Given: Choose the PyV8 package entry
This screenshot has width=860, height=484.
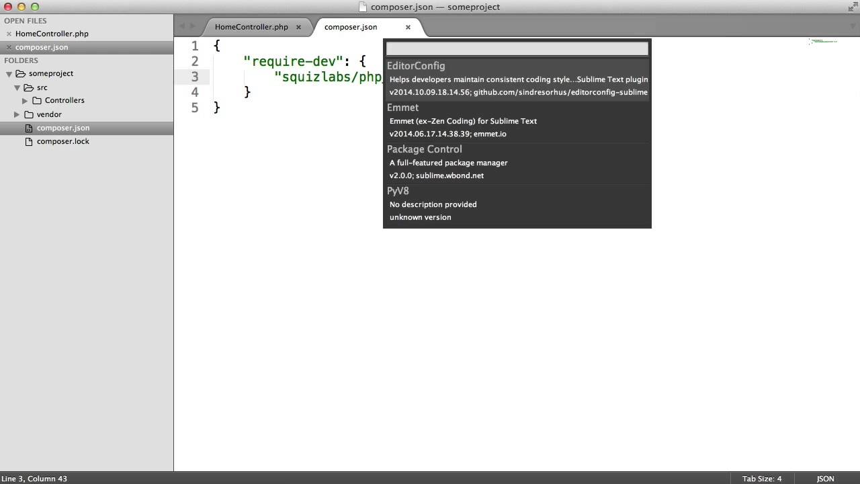Looking at the screenshot, I should click(x=517, y=204).
